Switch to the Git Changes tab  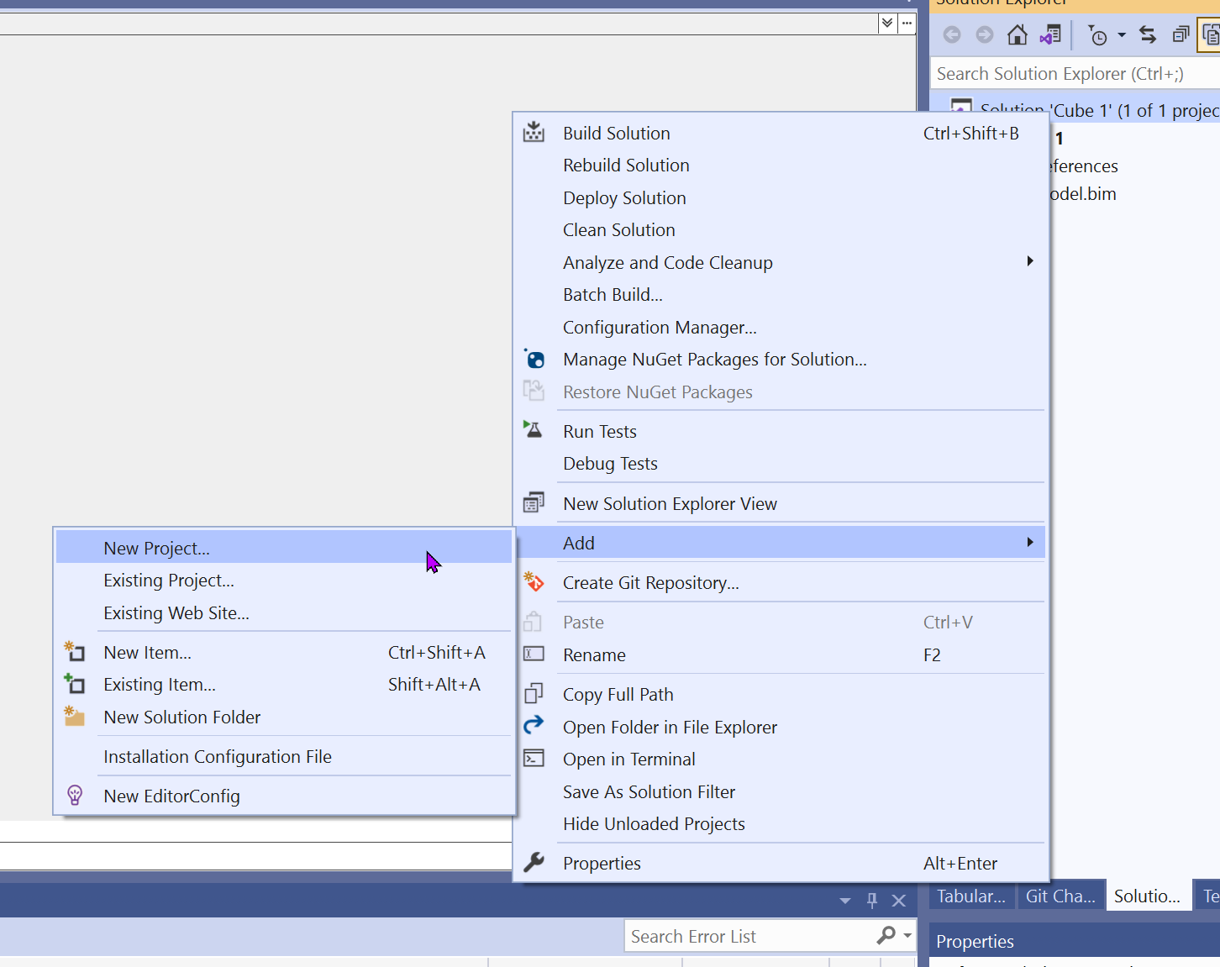pos(1060,896)
